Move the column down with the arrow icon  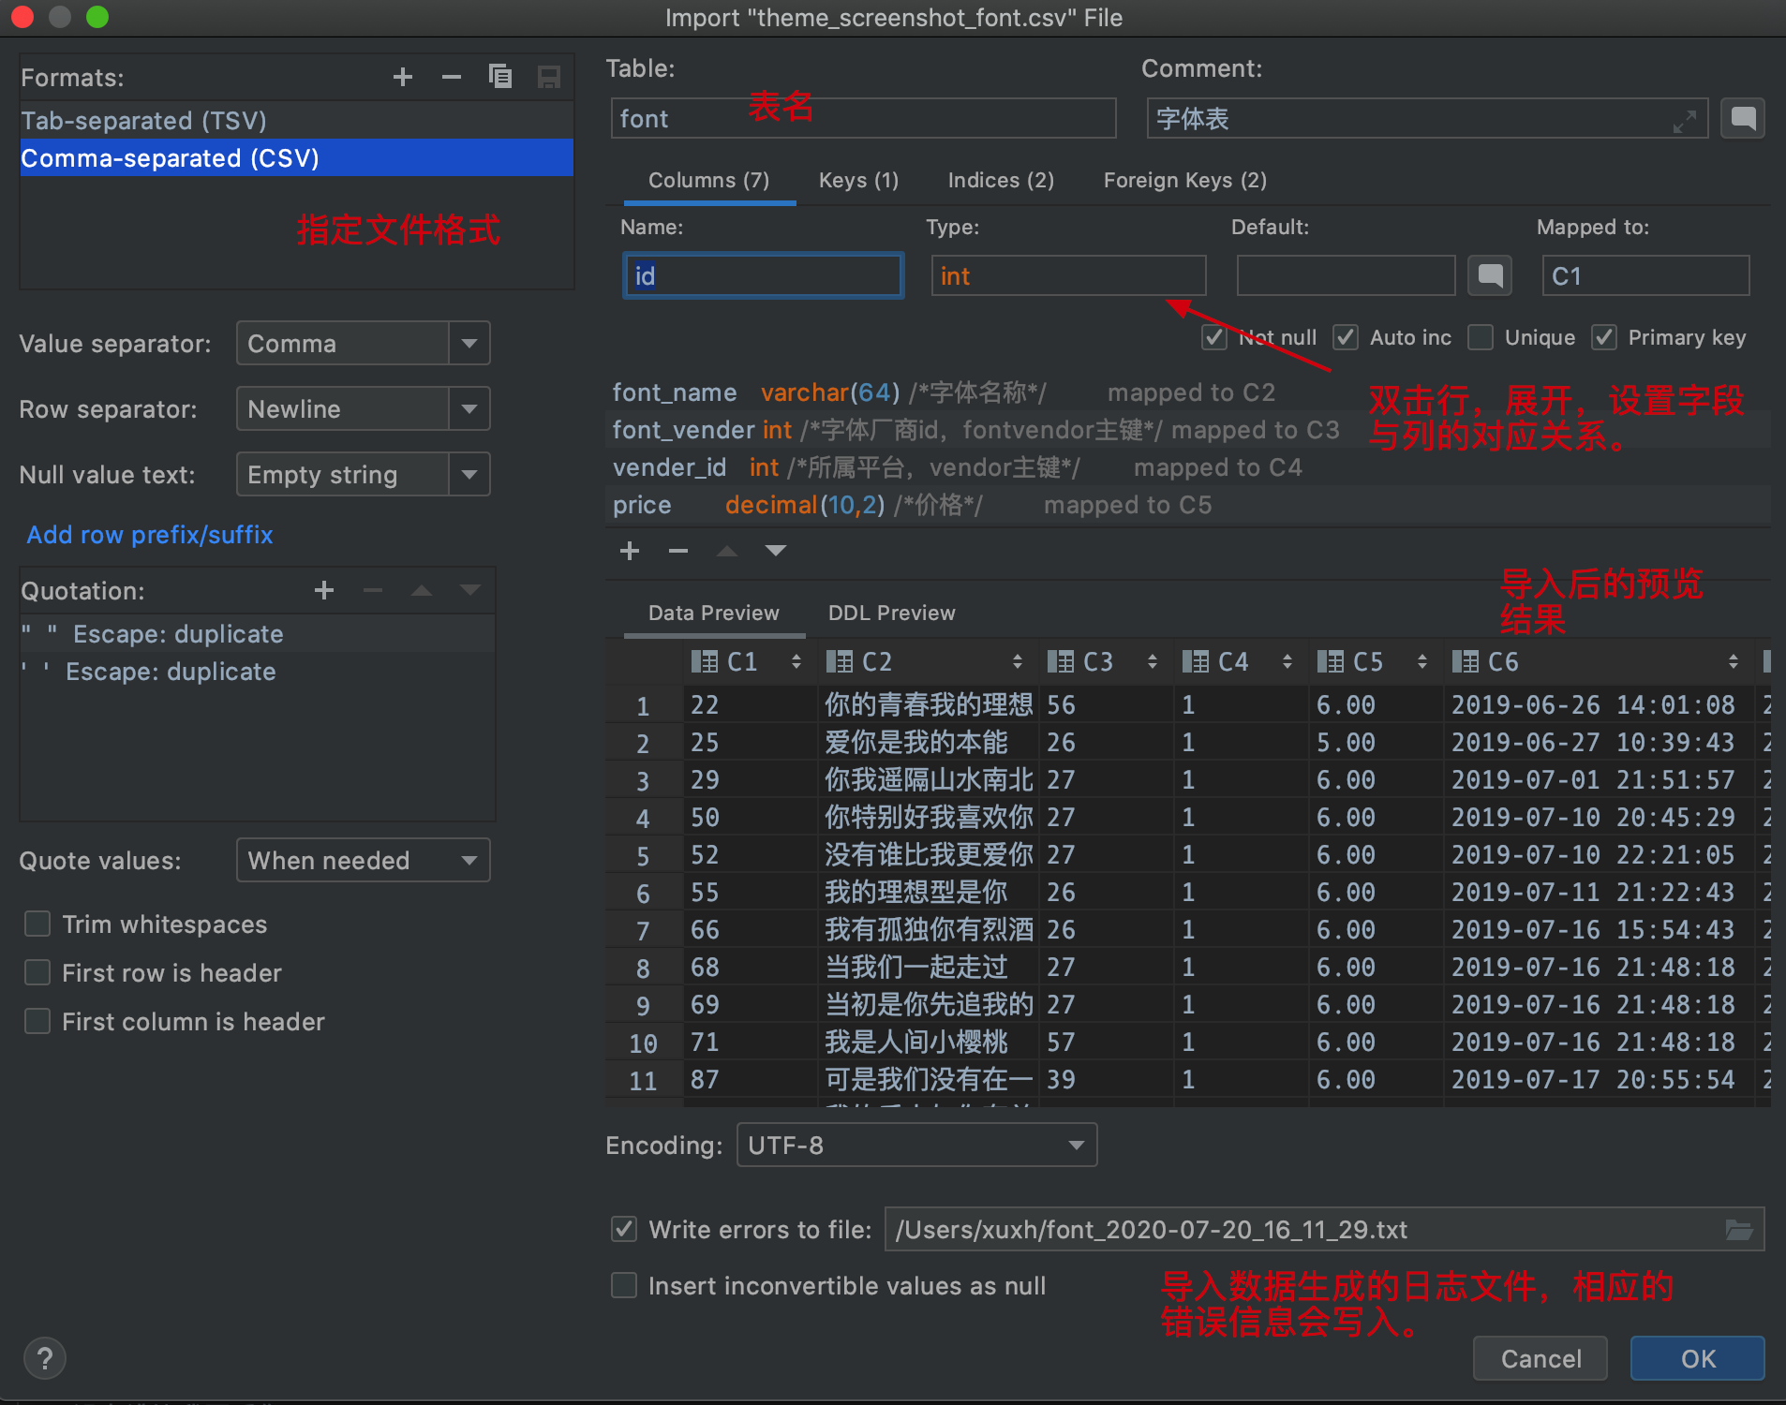tap(776, 551)
